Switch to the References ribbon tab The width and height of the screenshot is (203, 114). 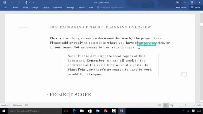[x=58, y=8]
